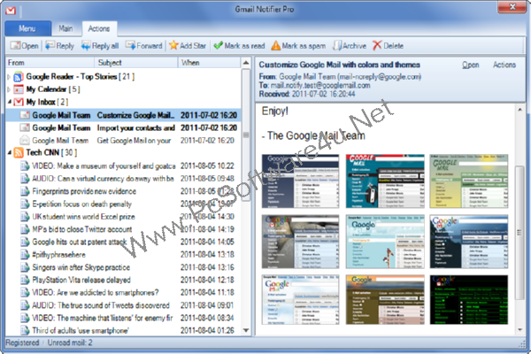The height and width of the screenshot is (354, 531).
Task: Click the Google Reader feed icon
Action: pos(19,77)
